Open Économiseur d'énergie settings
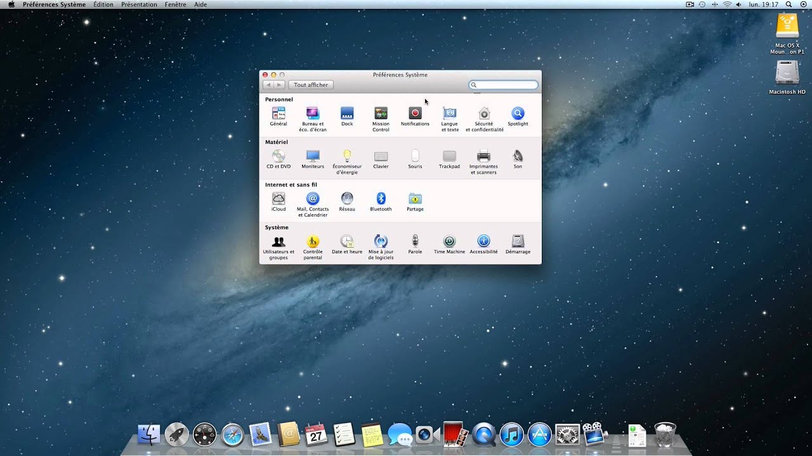Viewport: 812px width, 456px height. (347, 161)
